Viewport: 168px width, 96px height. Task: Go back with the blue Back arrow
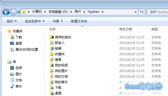click(6, 12)
